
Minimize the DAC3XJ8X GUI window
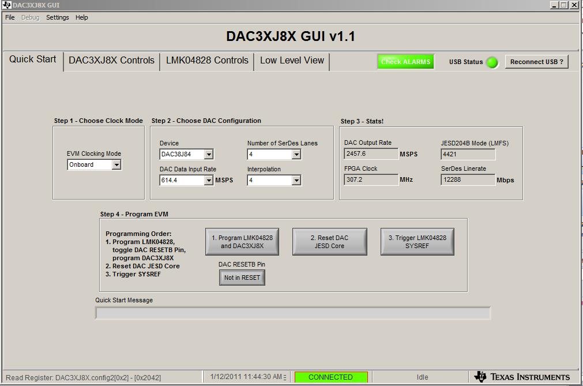(x=554, y=5)
